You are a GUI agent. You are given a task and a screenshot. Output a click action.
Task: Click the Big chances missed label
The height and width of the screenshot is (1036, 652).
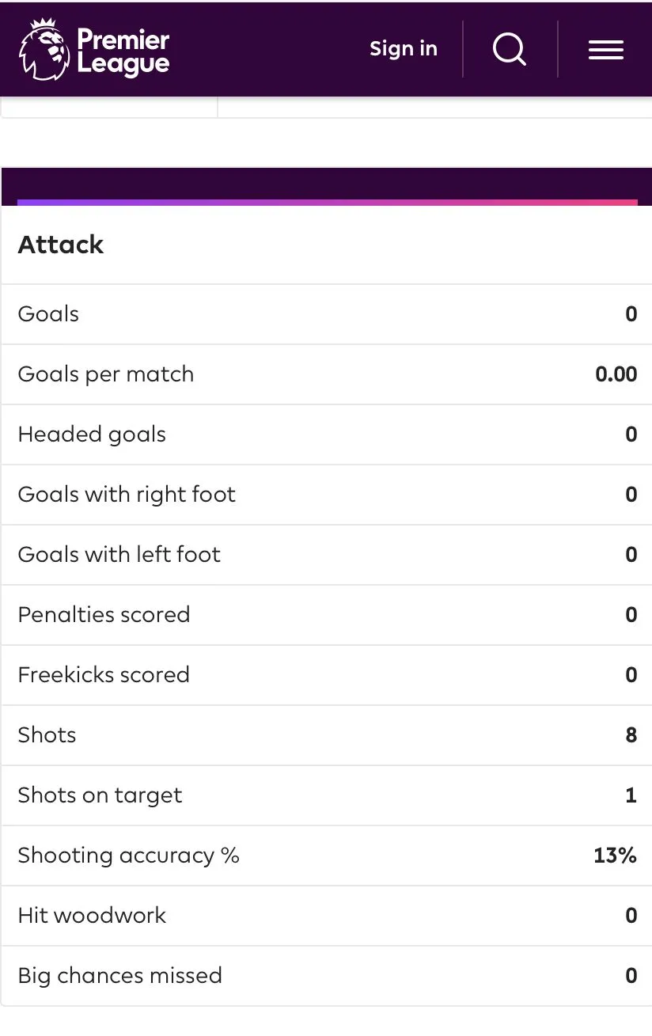(119, 976)
